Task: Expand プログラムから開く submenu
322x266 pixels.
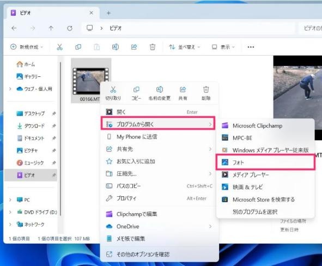Action: (x=158, y=124)
